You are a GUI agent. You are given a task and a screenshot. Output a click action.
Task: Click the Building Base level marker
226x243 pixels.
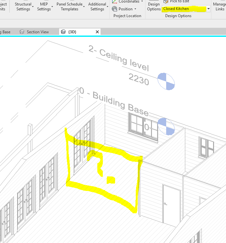tap(166, 126)
